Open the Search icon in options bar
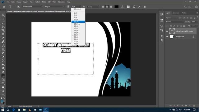Screen dimensions: 199x112 click(x=185, y=7)
